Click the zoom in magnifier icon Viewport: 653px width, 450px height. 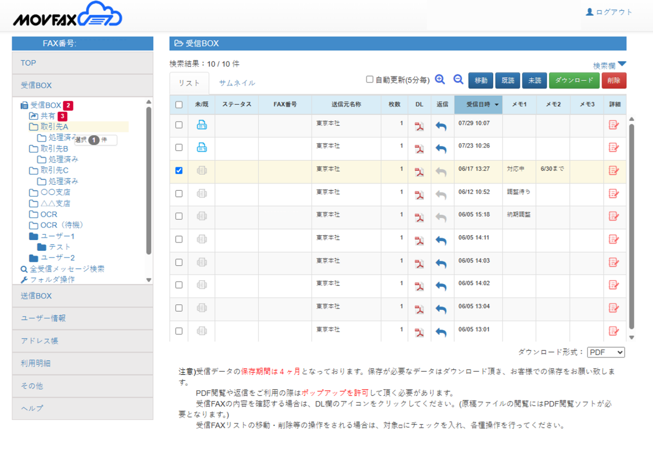pos(440,80)
